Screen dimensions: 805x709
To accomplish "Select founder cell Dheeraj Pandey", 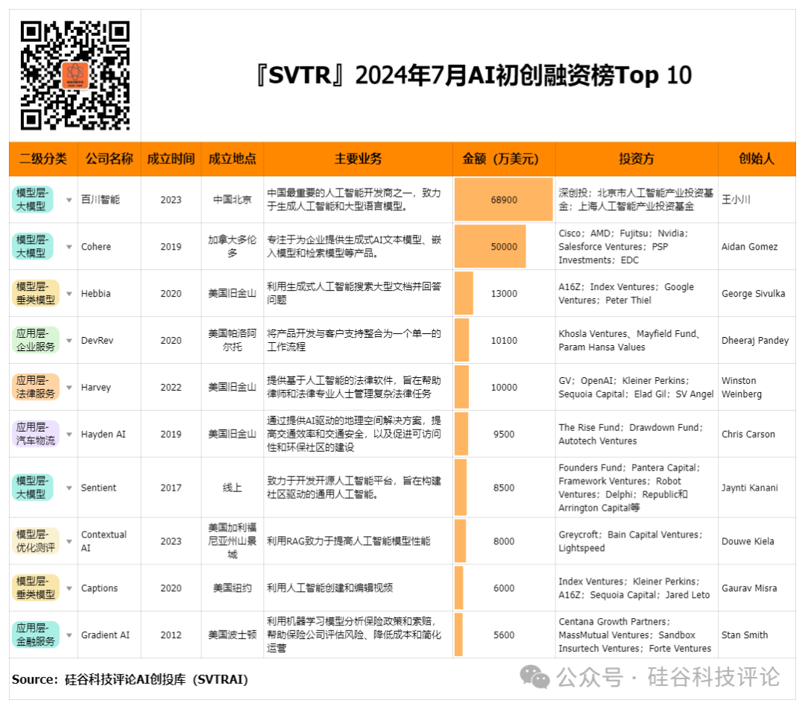I will click(x=757, y=341).
